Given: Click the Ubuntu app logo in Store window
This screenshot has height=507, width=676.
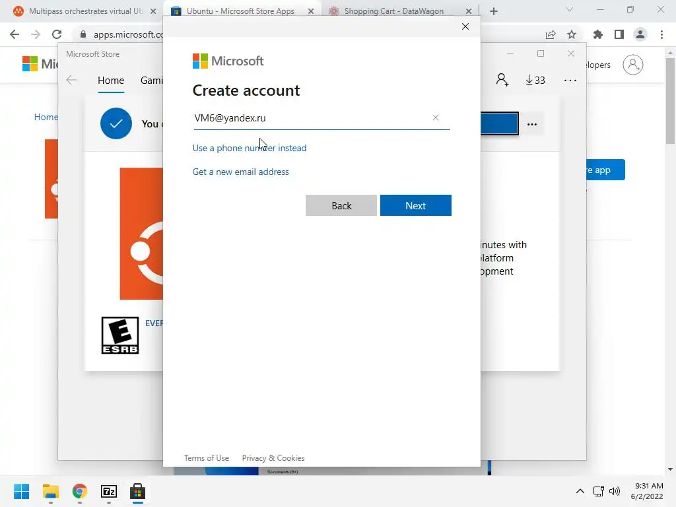Looking at the screenshot, I should pyautogui.click(x=141, y=234).
